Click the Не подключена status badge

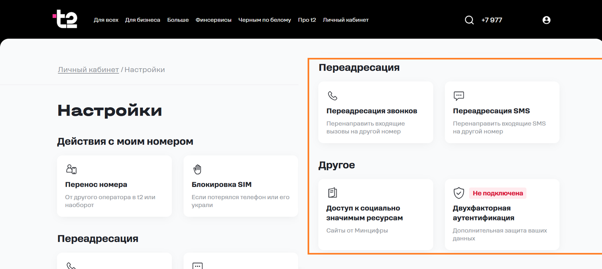(x=498, y=193)
